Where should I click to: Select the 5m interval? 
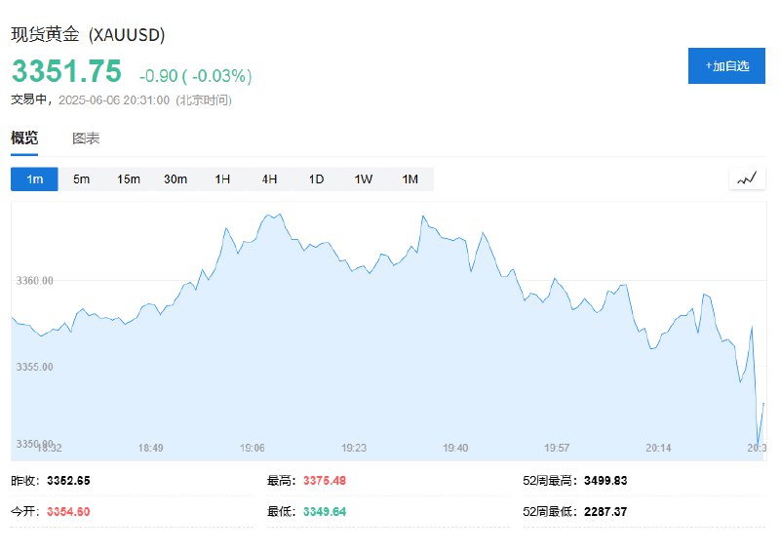82,179
